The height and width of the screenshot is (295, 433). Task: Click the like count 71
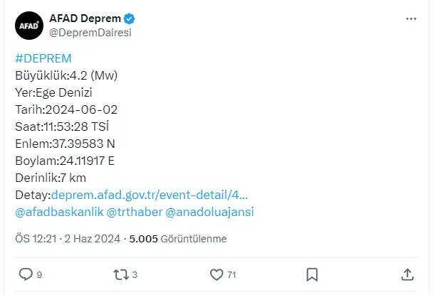pyautogui.click(x=231, y=274)
